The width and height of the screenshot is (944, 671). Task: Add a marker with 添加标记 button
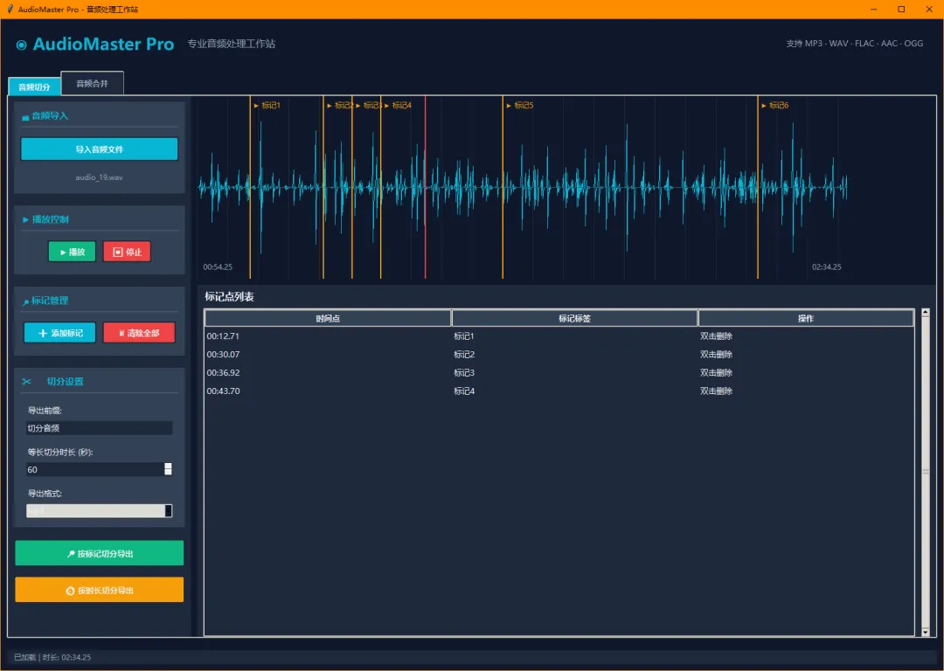[59, 333]
